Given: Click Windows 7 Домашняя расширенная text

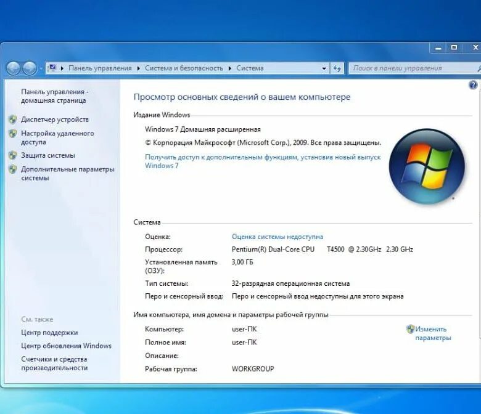Looking at the screenshot, I should 203,129.
